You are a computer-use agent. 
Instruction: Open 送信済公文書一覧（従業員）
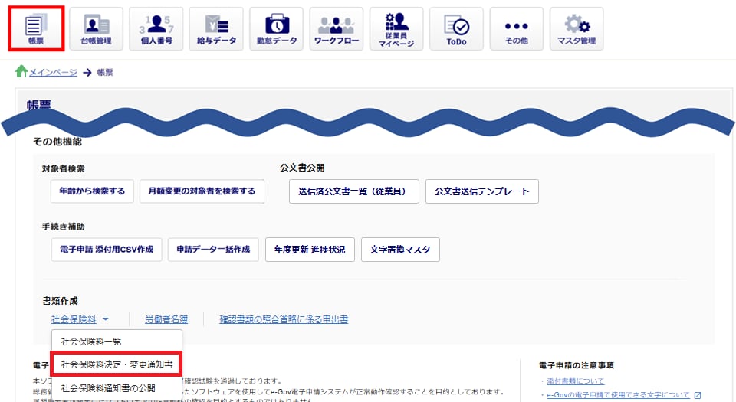[x=353, y=191]
